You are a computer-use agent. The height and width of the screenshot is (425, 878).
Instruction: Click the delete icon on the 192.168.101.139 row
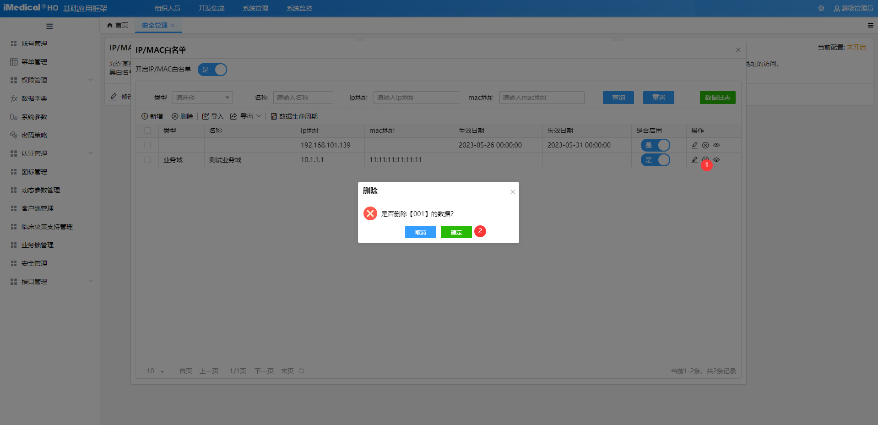tap(705, 145)
